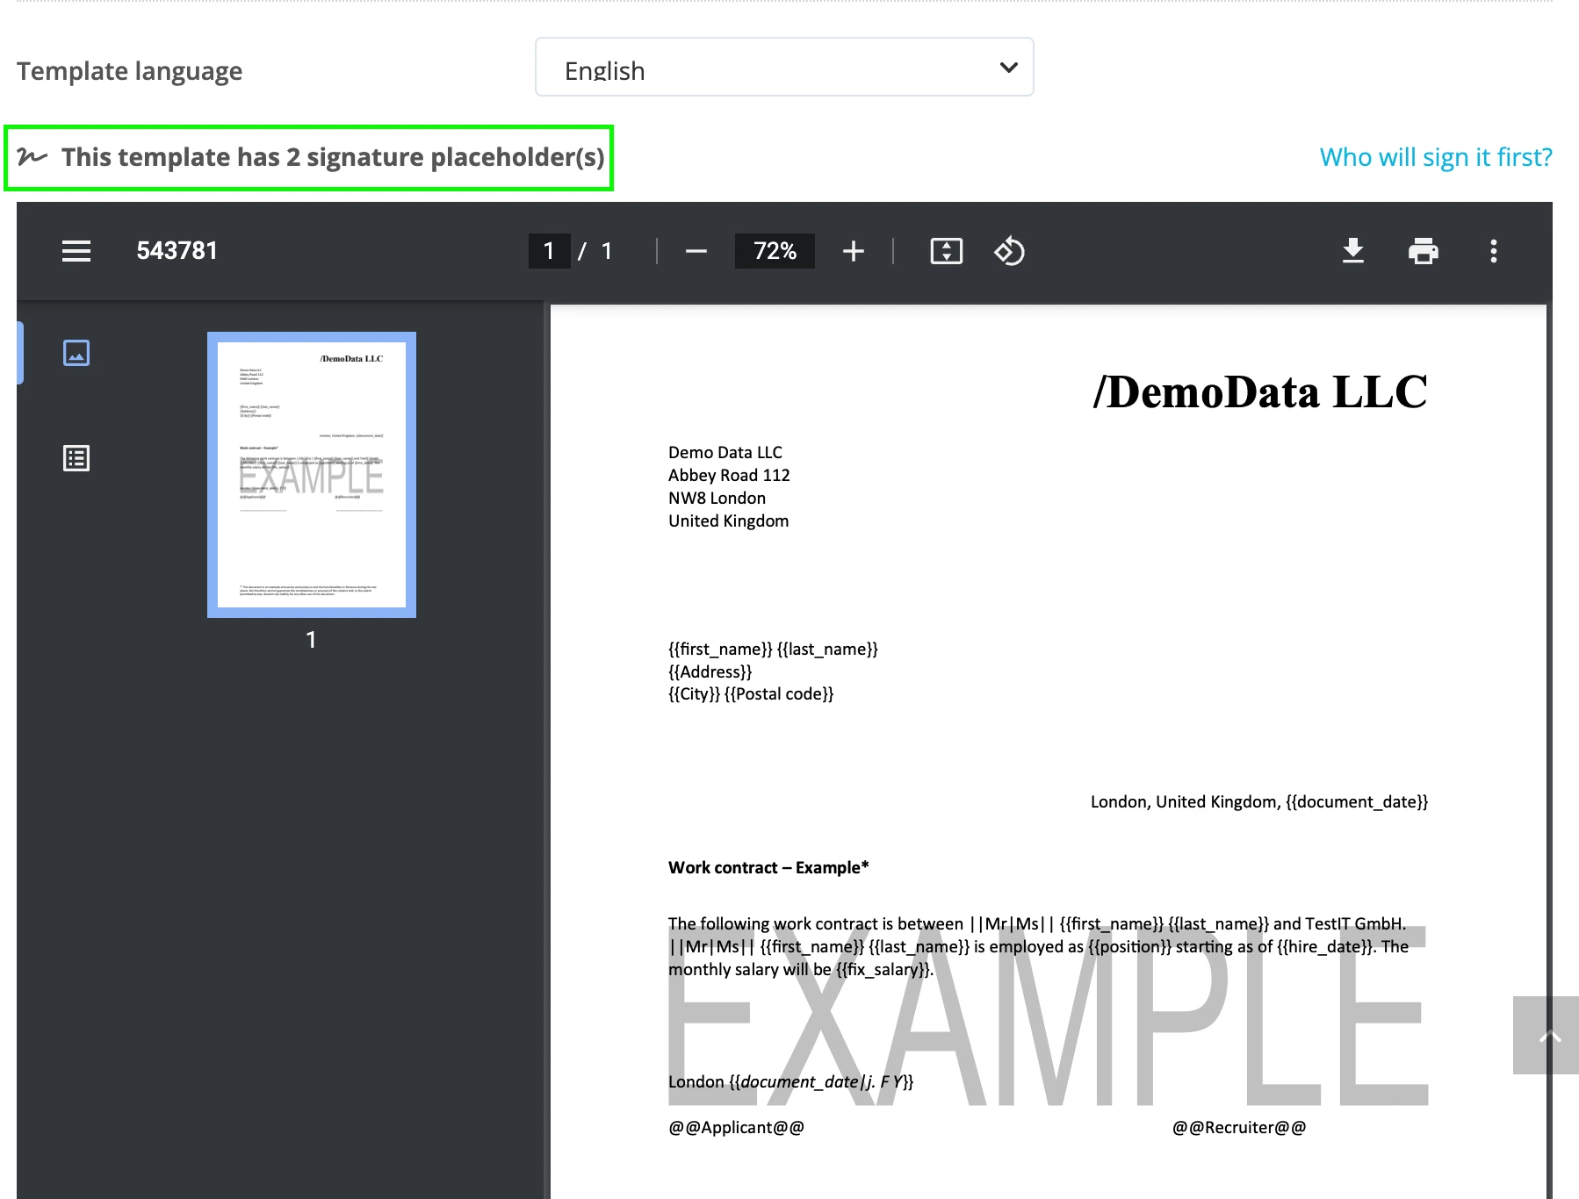Click the '@@Applicant@@' signature placeholder

(x=736, y=1127)
